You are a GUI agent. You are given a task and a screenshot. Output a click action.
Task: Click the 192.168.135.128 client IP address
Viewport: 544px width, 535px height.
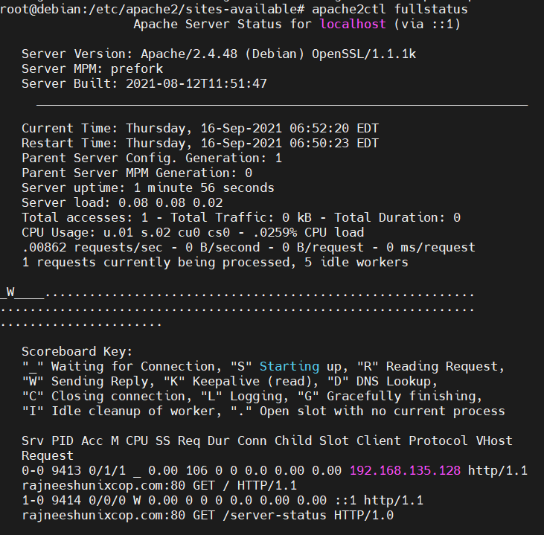coord(405,470)
